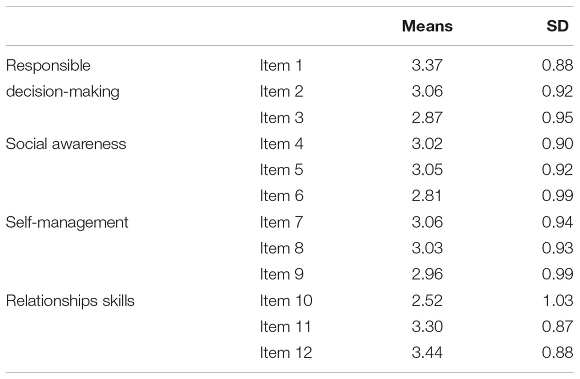This screenshot has height=379, width=580.
Task: Click the Means column header
Action: coord(427,26)
